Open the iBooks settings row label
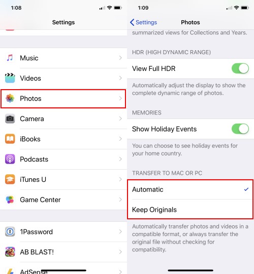The width and height of the screenshot is (254, 274). (30, 139)
